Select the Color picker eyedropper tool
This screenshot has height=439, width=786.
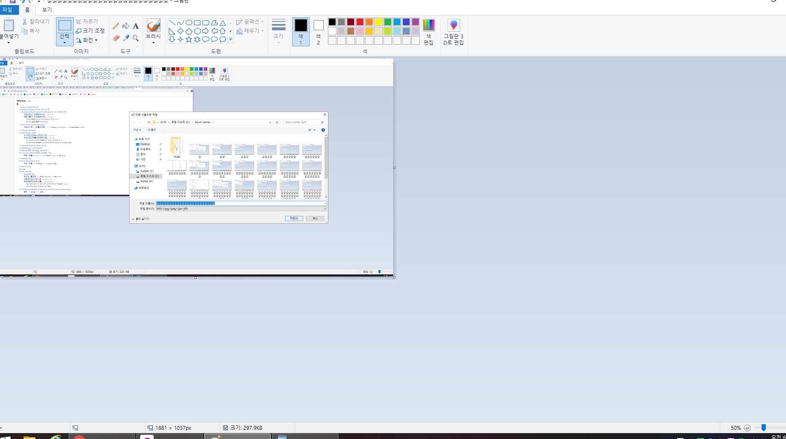126,38
